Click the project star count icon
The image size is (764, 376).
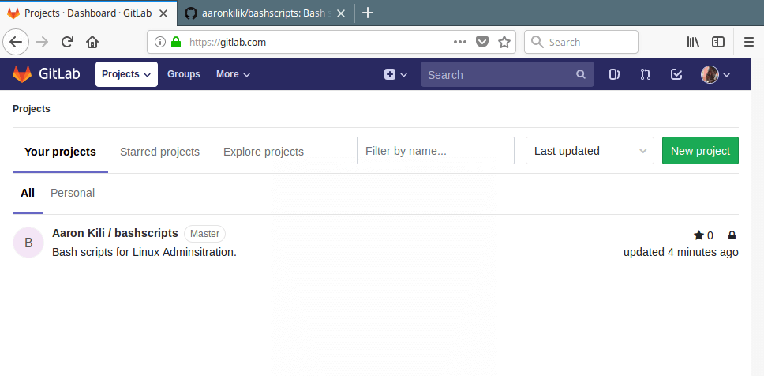698,235
